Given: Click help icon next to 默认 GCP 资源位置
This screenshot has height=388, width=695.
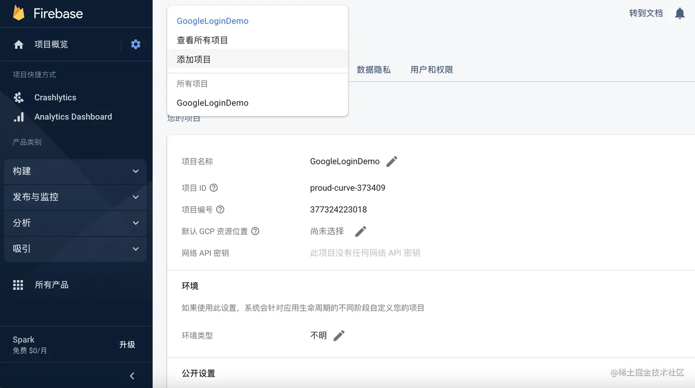Looking at the screenshot, I should pos(255,231).
